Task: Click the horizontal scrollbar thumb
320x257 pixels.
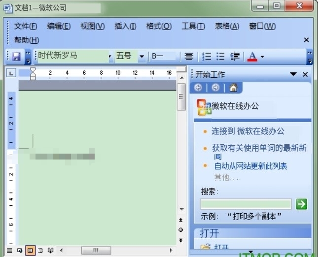Action: point(96,251)
